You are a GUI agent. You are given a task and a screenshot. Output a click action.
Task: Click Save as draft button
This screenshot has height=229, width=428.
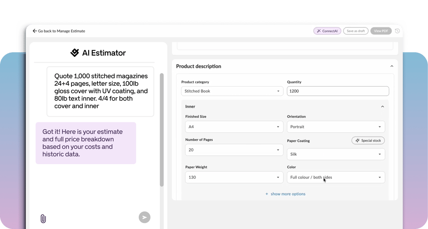pos(356,31)
